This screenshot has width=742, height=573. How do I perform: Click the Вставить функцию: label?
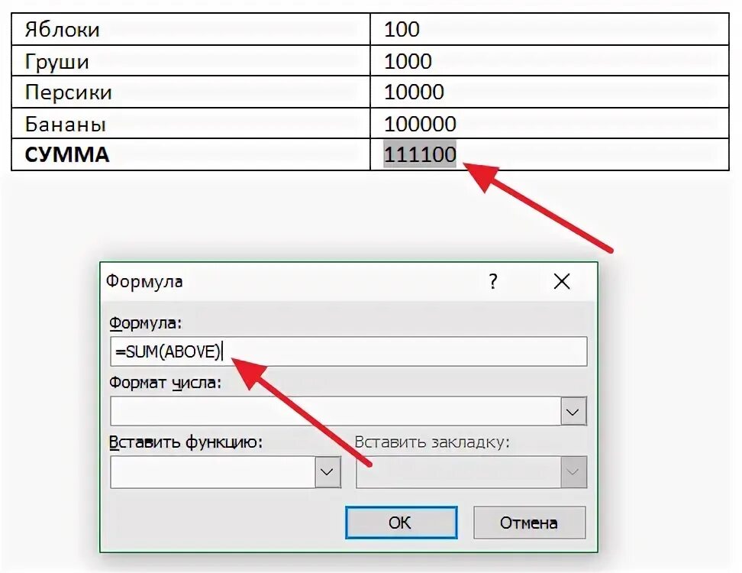point(185,442)
